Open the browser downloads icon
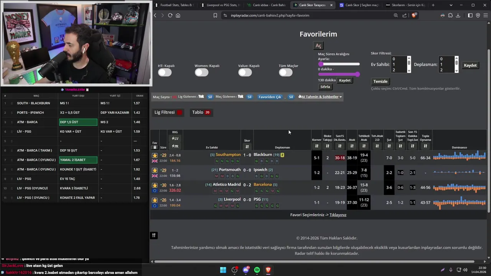Viewport: 491px width, 276px height. (x=458, y=15)
